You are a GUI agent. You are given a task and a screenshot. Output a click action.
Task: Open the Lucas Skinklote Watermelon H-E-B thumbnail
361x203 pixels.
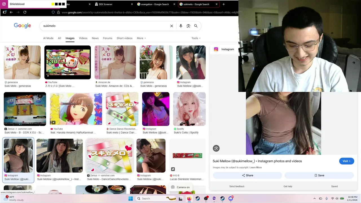click(x=187, y=156)
